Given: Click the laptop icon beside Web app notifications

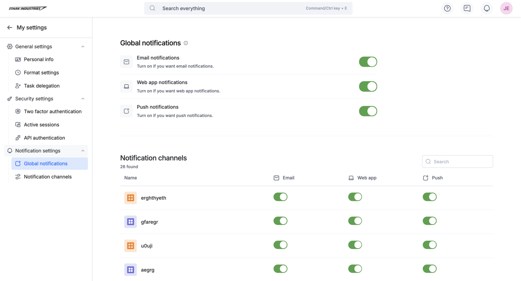Looking at the screenshot, I should click(126, 86).
